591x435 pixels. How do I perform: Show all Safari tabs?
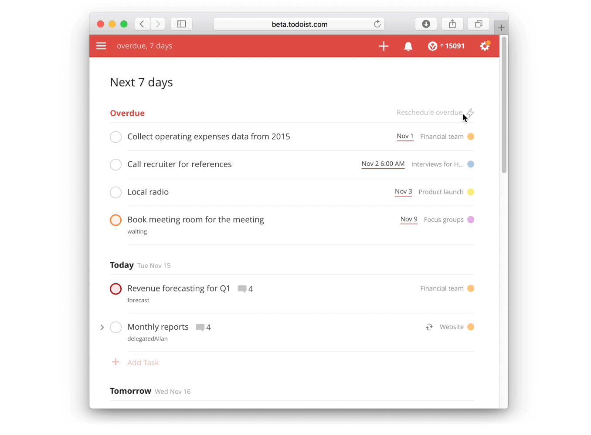pyautogui.click(x=479, y=24)
